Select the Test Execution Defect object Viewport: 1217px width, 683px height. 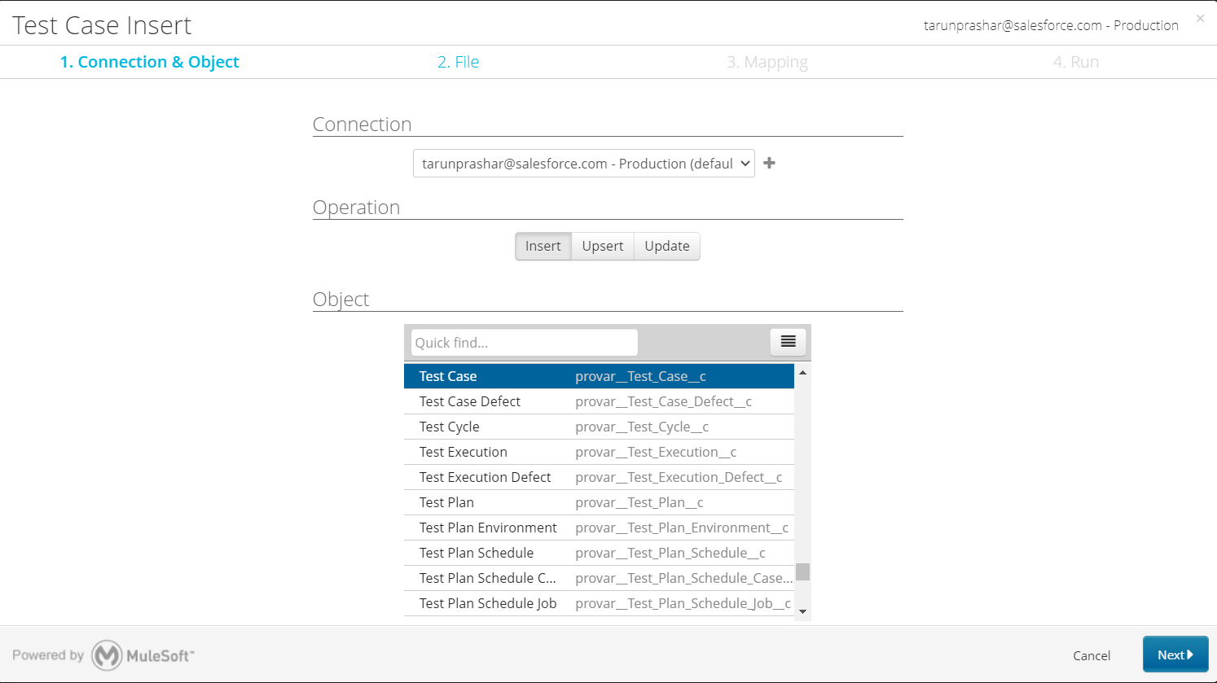599,477
